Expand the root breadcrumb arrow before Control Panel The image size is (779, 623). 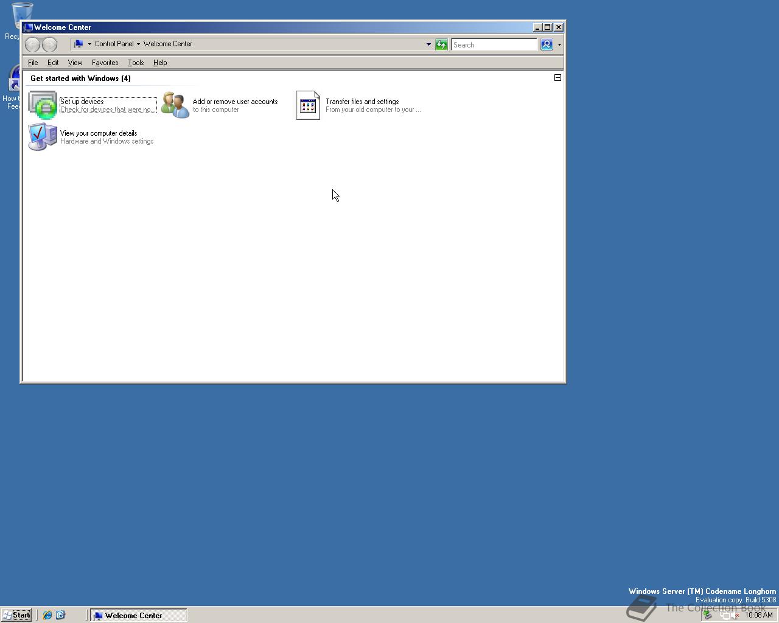click(x=89, y=44)
